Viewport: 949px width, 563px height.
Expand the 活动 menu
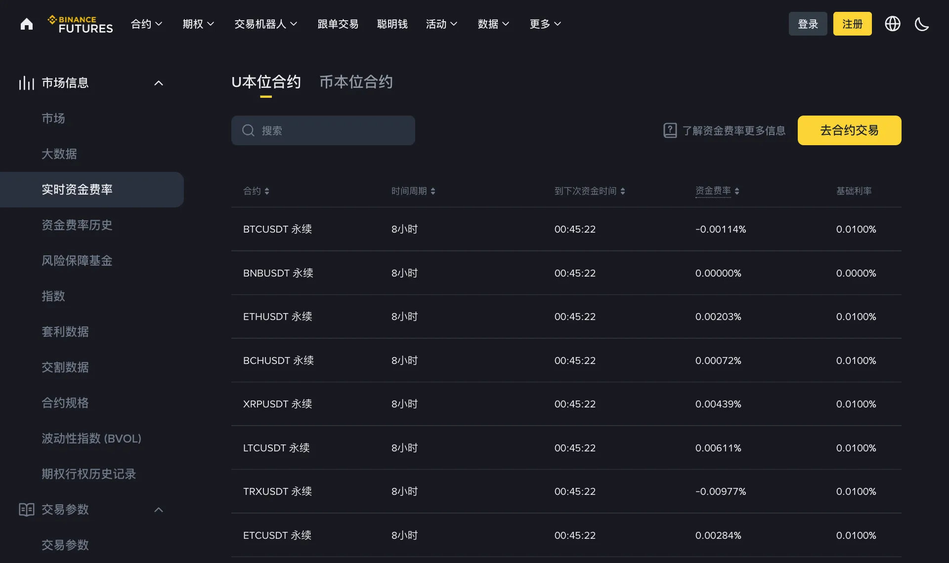(x=442, y=24)
